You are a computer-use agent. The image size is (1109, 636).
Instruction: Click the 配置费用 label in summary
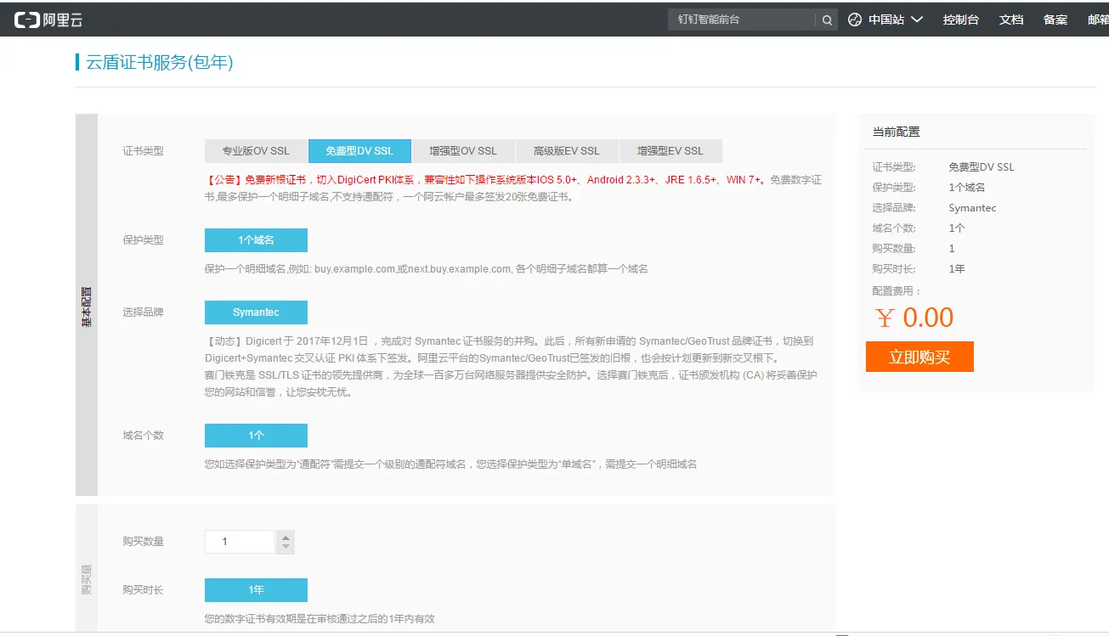coord(897,290)
